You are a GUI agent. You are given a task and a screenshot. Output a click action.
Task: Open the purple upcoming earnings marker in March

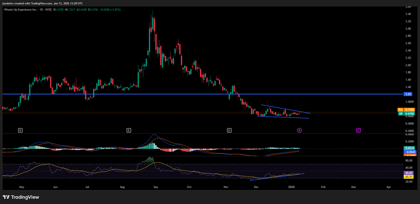click(358, 131)
